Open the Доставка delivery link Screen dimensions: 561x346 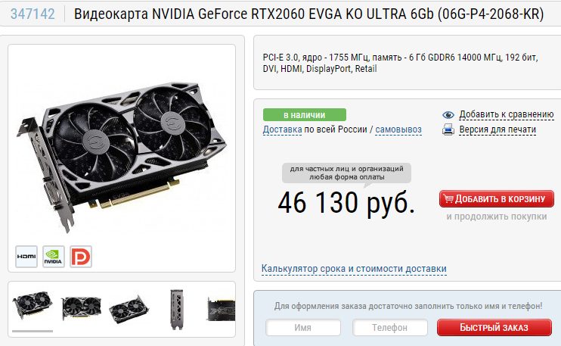coord(282,129)
